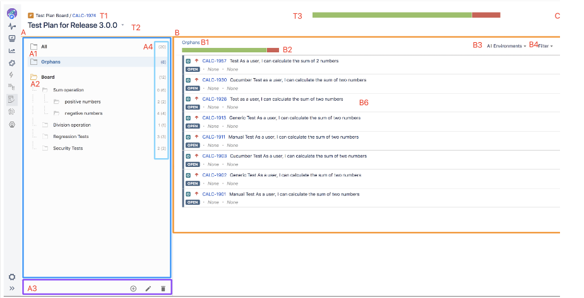Image resolution: width=584 pixels, height=298 pixels.
Task: Click the Orphans breadcrumb link in right panel
Action: tap(191, 43)
